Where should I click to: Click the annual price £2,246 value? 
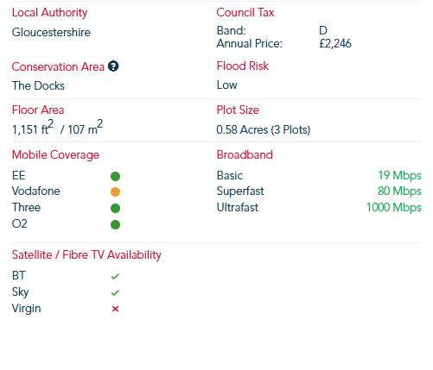(x=335, y=44)
